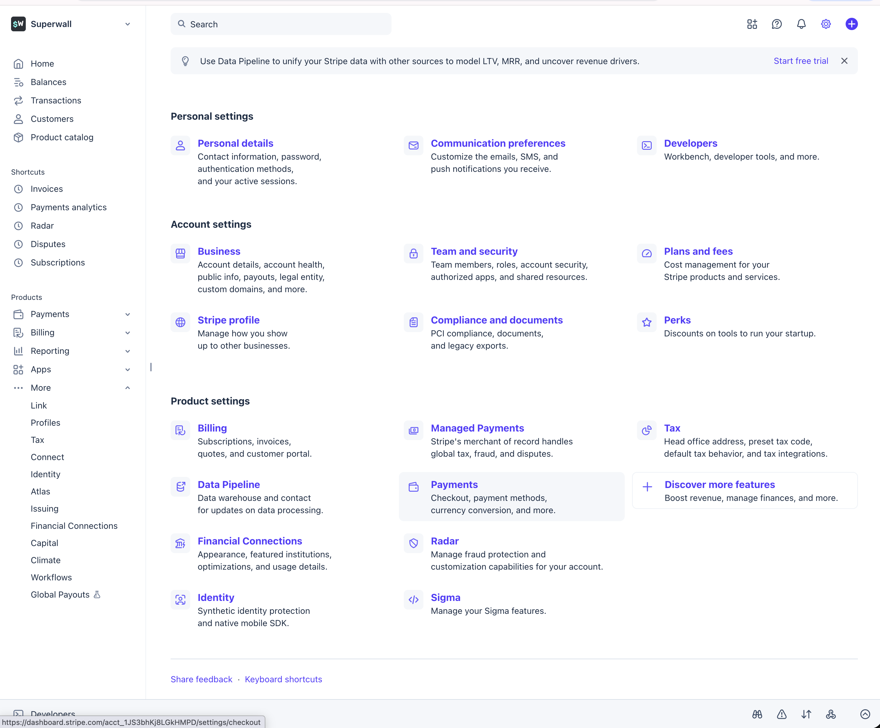
Task: Click the webhook icon in bottom bar
Action: click(x=831, y=714)
